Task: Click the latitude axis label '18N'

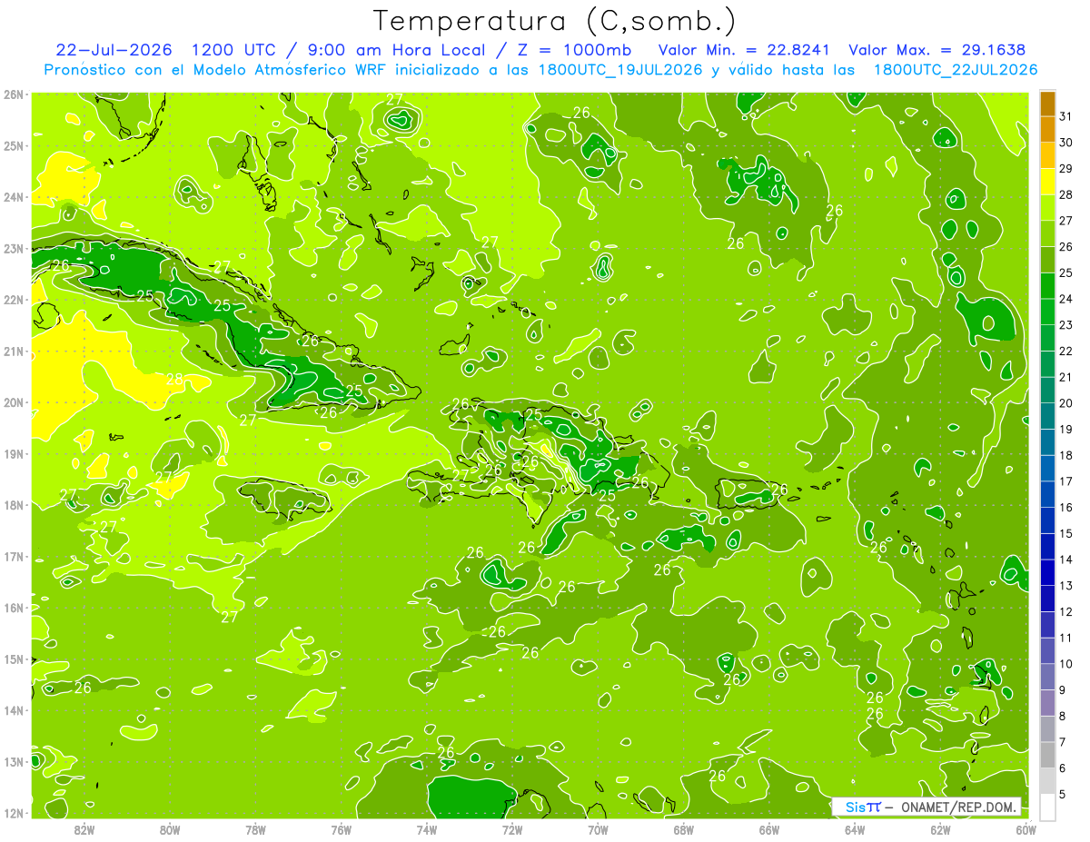Action: pyautogui.click(x=13, y=505)
